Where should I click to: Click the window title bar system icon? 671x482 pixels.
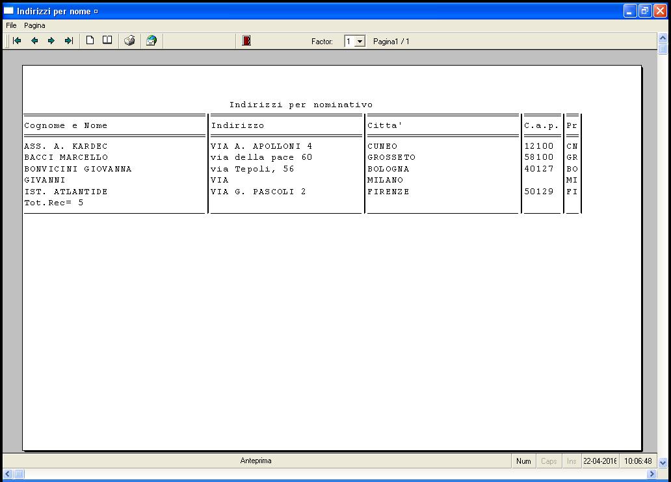[8, 10]
